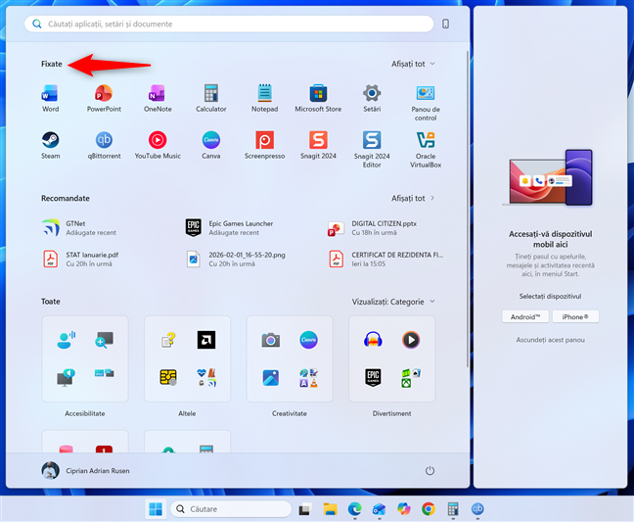Screen dimensions: 634x522
Task: Launch Steam
Action: (x=51, y=145)
